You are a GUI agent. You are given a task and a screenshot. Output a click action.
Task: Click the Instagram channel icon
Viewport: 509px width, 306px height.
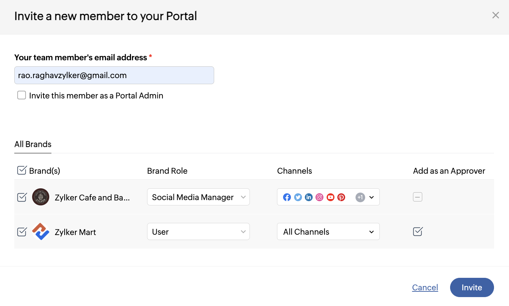tap(319, 197)
